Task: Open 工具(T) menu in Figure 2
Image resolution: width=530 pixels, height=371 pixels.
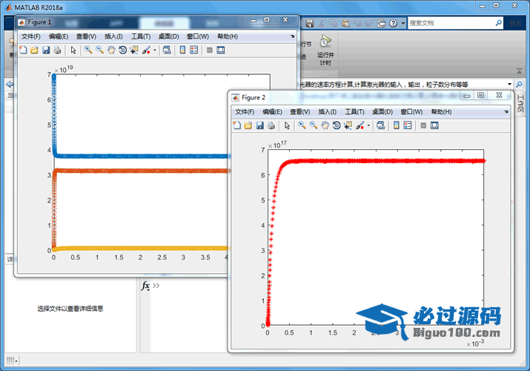Action: (354, 112)
